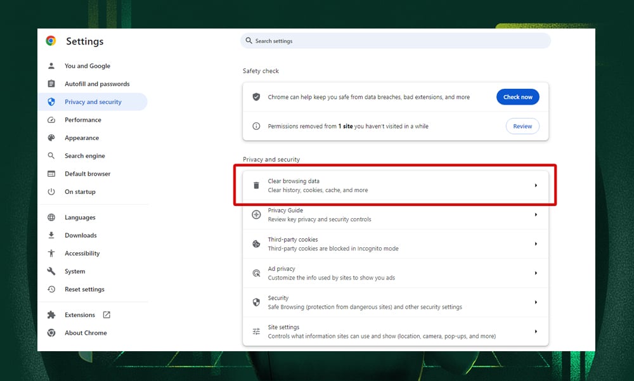Click the Reset settings clock icon
The image size is (634, 381).
tap(50, 289)
